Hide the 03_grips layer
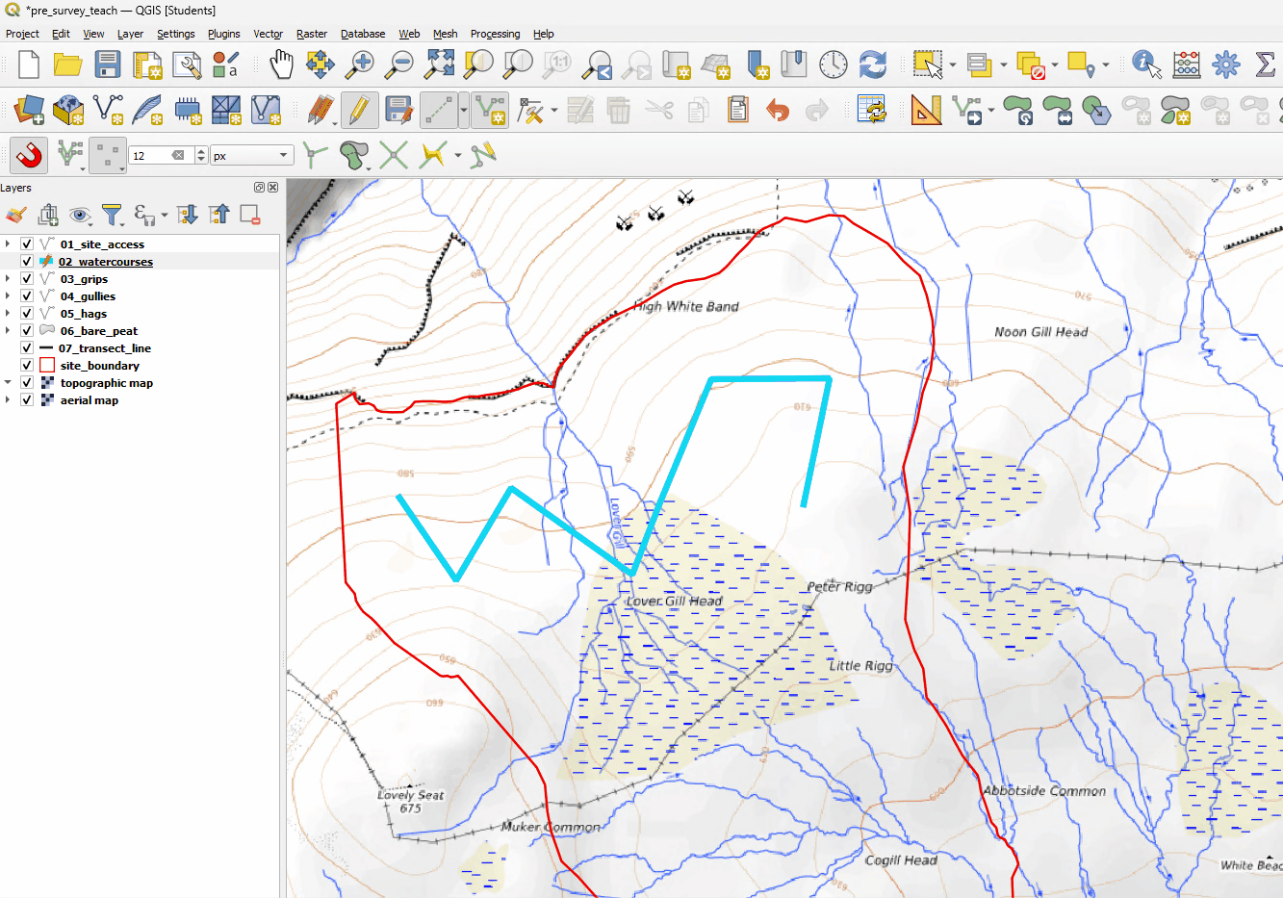1283x898 pixels. [27, 279]
